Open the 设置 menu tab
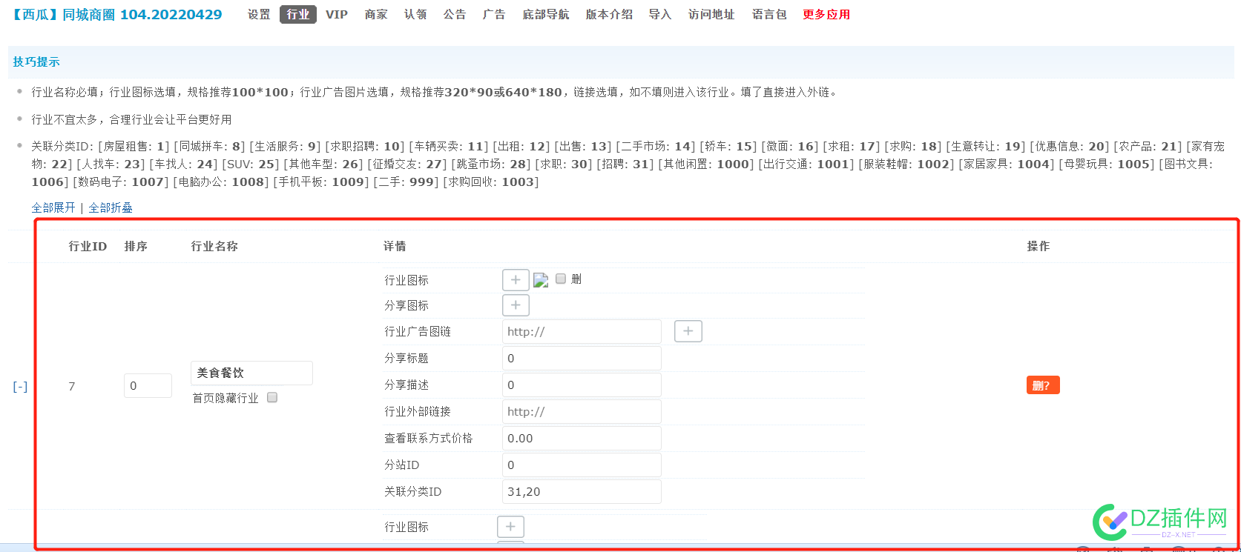Viewport: 1241px width, 552px height. point(259,14)
